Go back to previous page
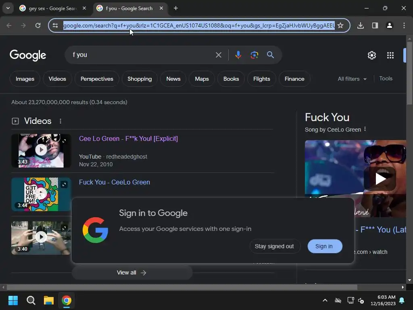Image resolution: width=413 pixels, height=310 pixels. tap(9, 25)
